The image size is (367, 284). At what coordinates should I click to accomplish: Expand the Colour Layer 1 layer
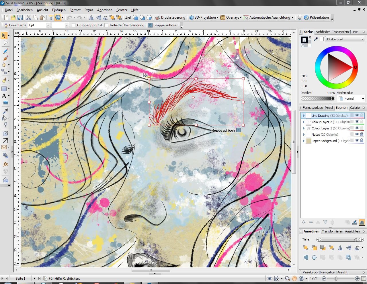[x=304, y=128]
